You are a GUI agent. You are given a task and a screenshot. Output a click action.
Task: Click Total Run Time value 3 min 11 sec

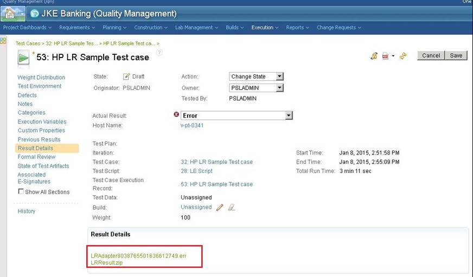pyautogui.click(x=355, y=171)
